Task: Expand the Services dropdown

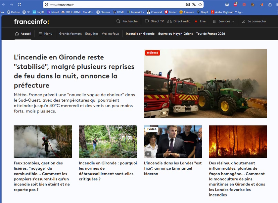Action: (223, 21)
